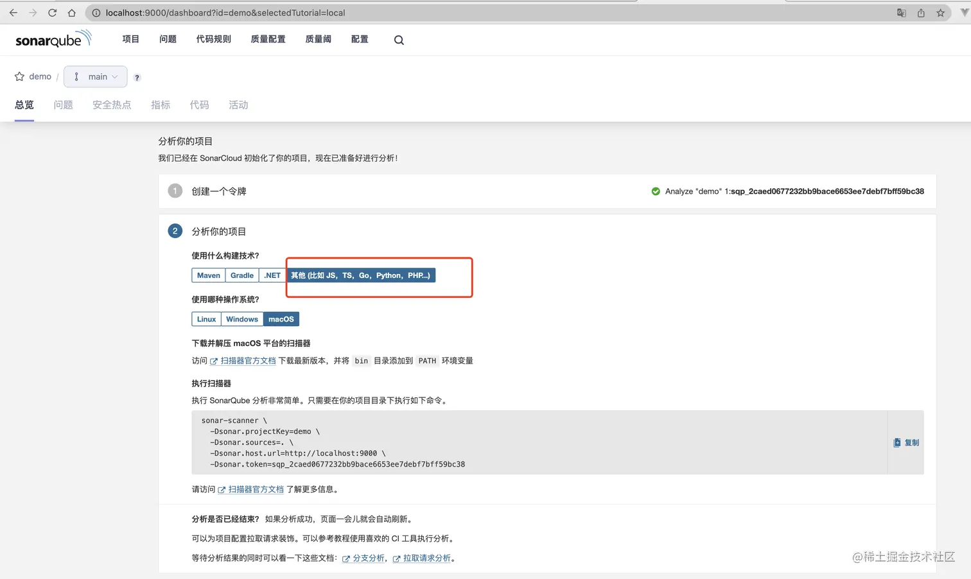Screen dimensions: 971x579
Task: Click the -Dsonar.host.url=http://localhost:9000 line
Action: (298, 453)
